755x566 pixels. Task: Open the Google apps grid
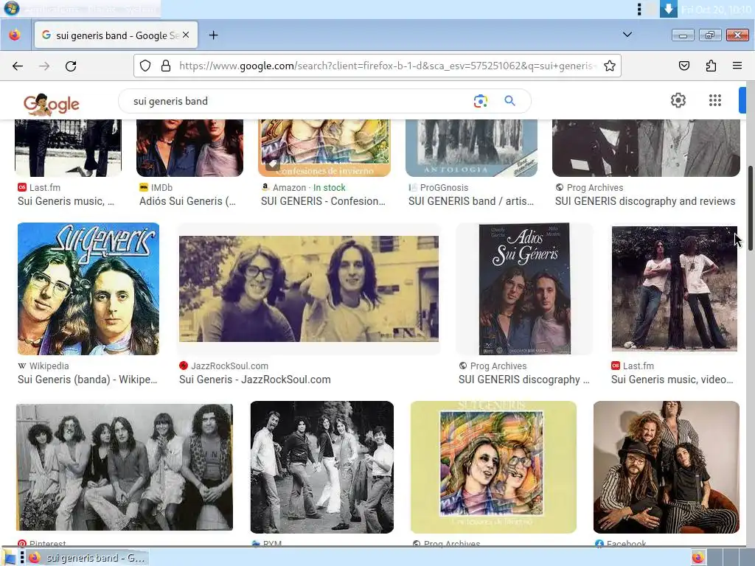tap(715, 100)
